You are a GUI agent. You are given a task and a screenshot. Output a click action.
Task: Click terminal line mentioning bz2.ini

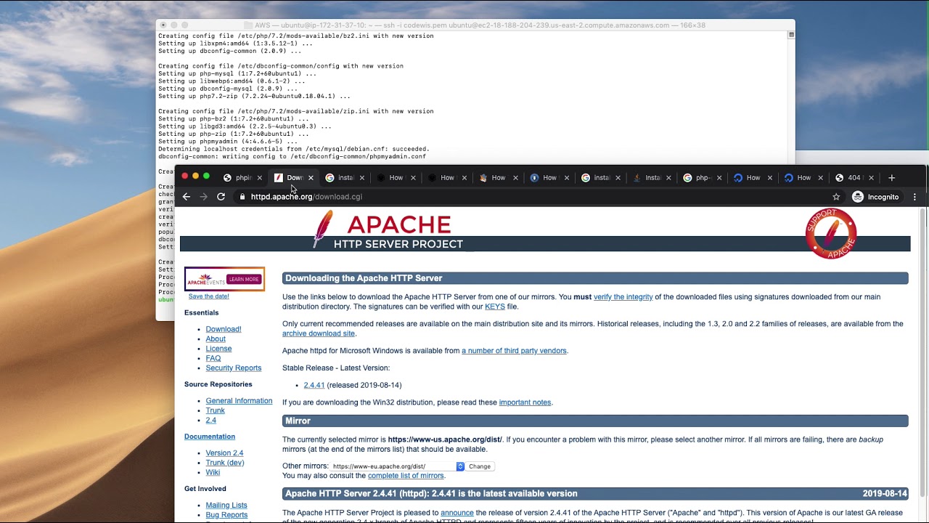pos(296,36)
